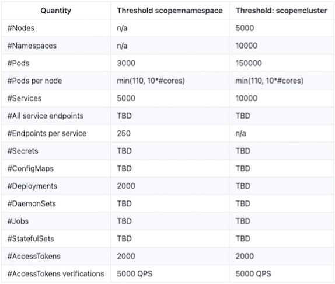Select the Threshold: scope=cluster header
335x284 pixels.
pyautogui.click(x=281, y=11)
